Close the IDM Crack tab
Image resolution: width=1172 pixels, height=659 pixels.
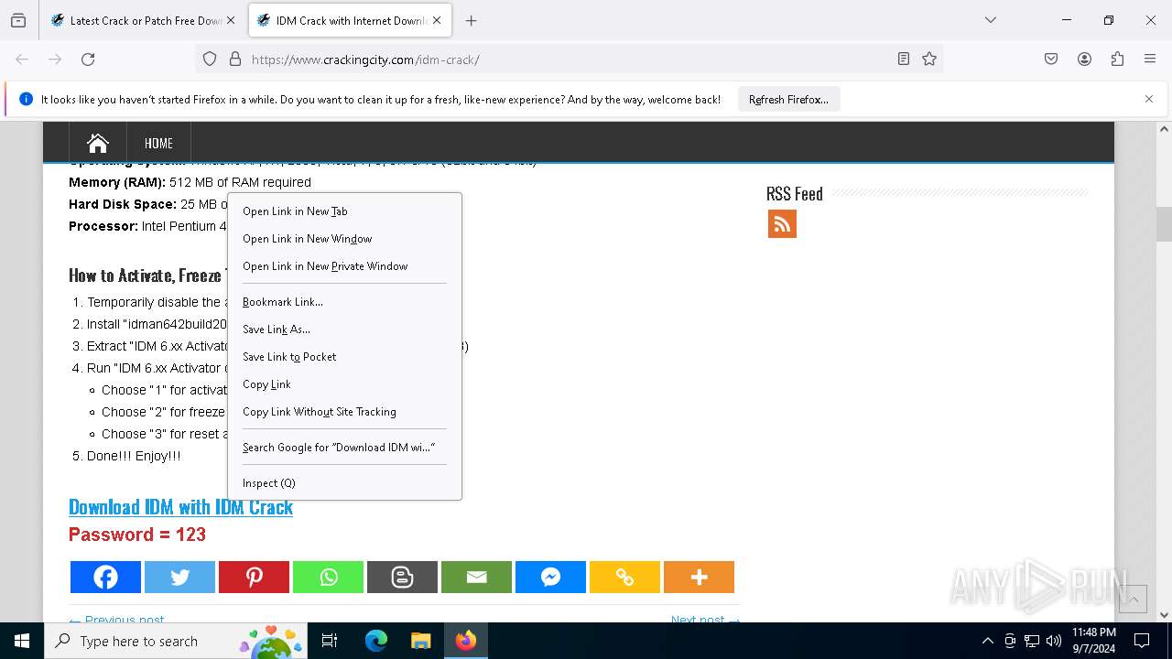[437, 20]
